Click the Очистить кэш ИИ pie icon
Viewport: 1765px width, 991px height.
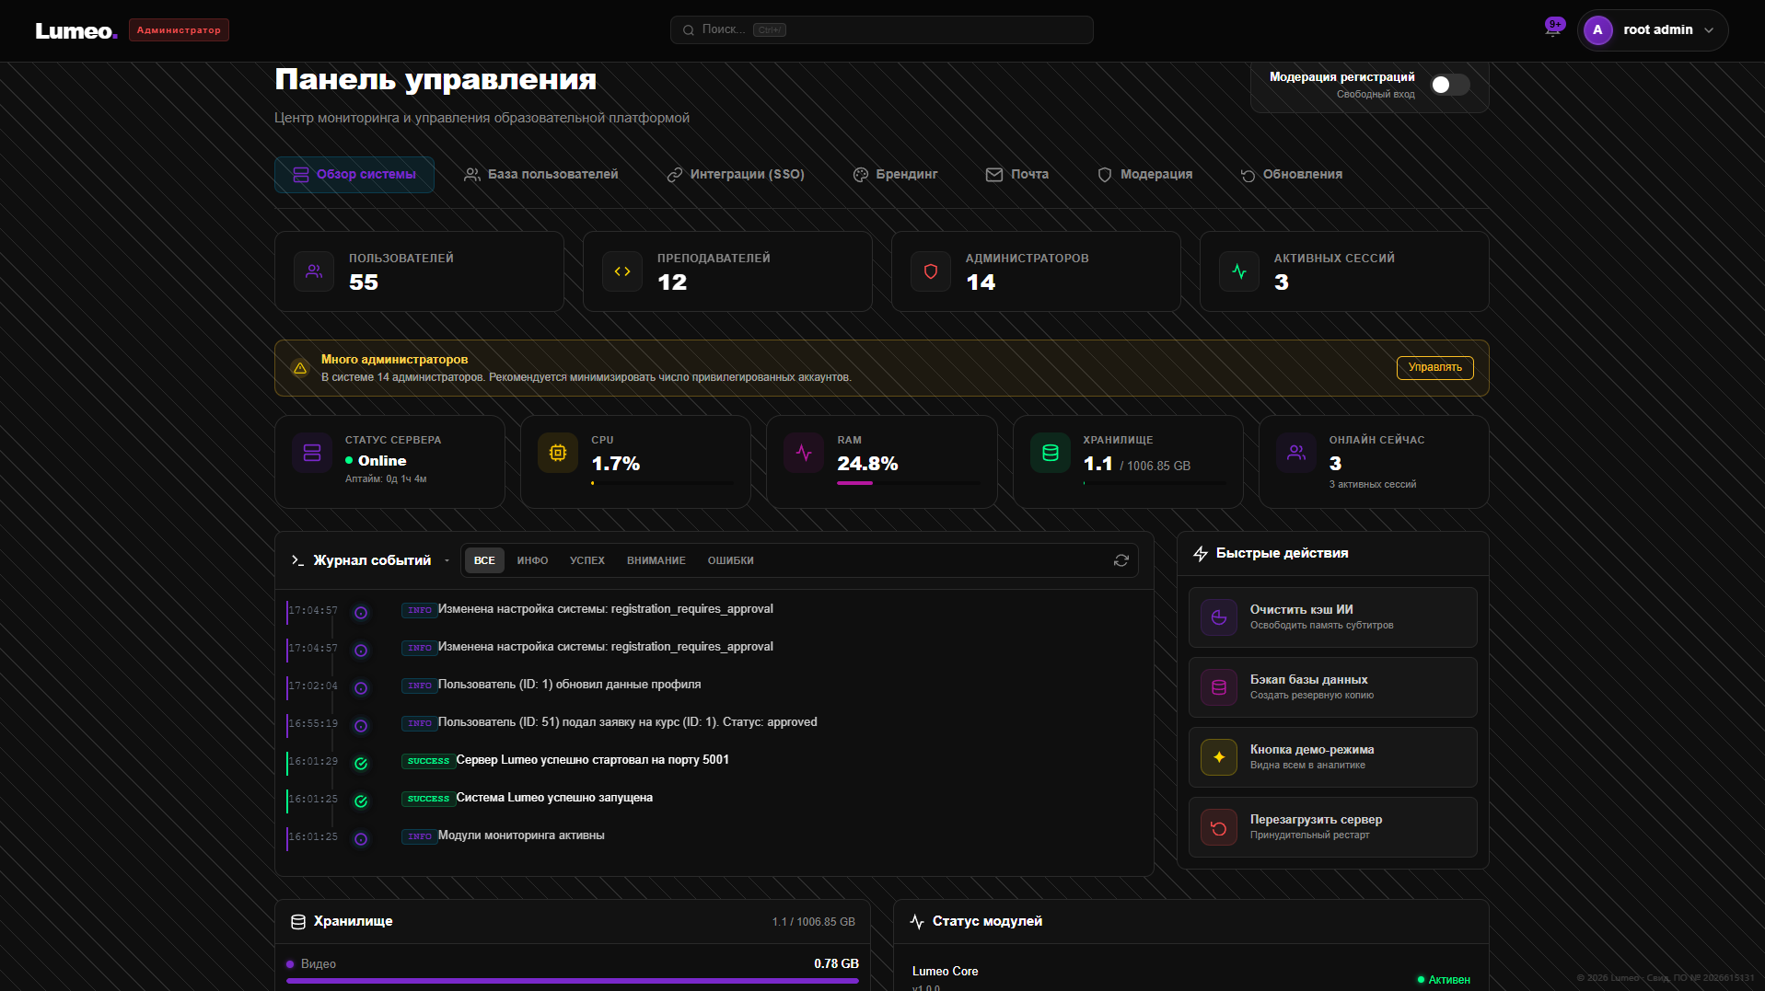click(1219, 617)
